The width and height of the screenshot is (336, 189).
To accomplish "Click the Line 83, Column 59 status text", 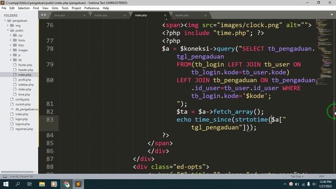I will pyautogui.click(x=21, y=176).
